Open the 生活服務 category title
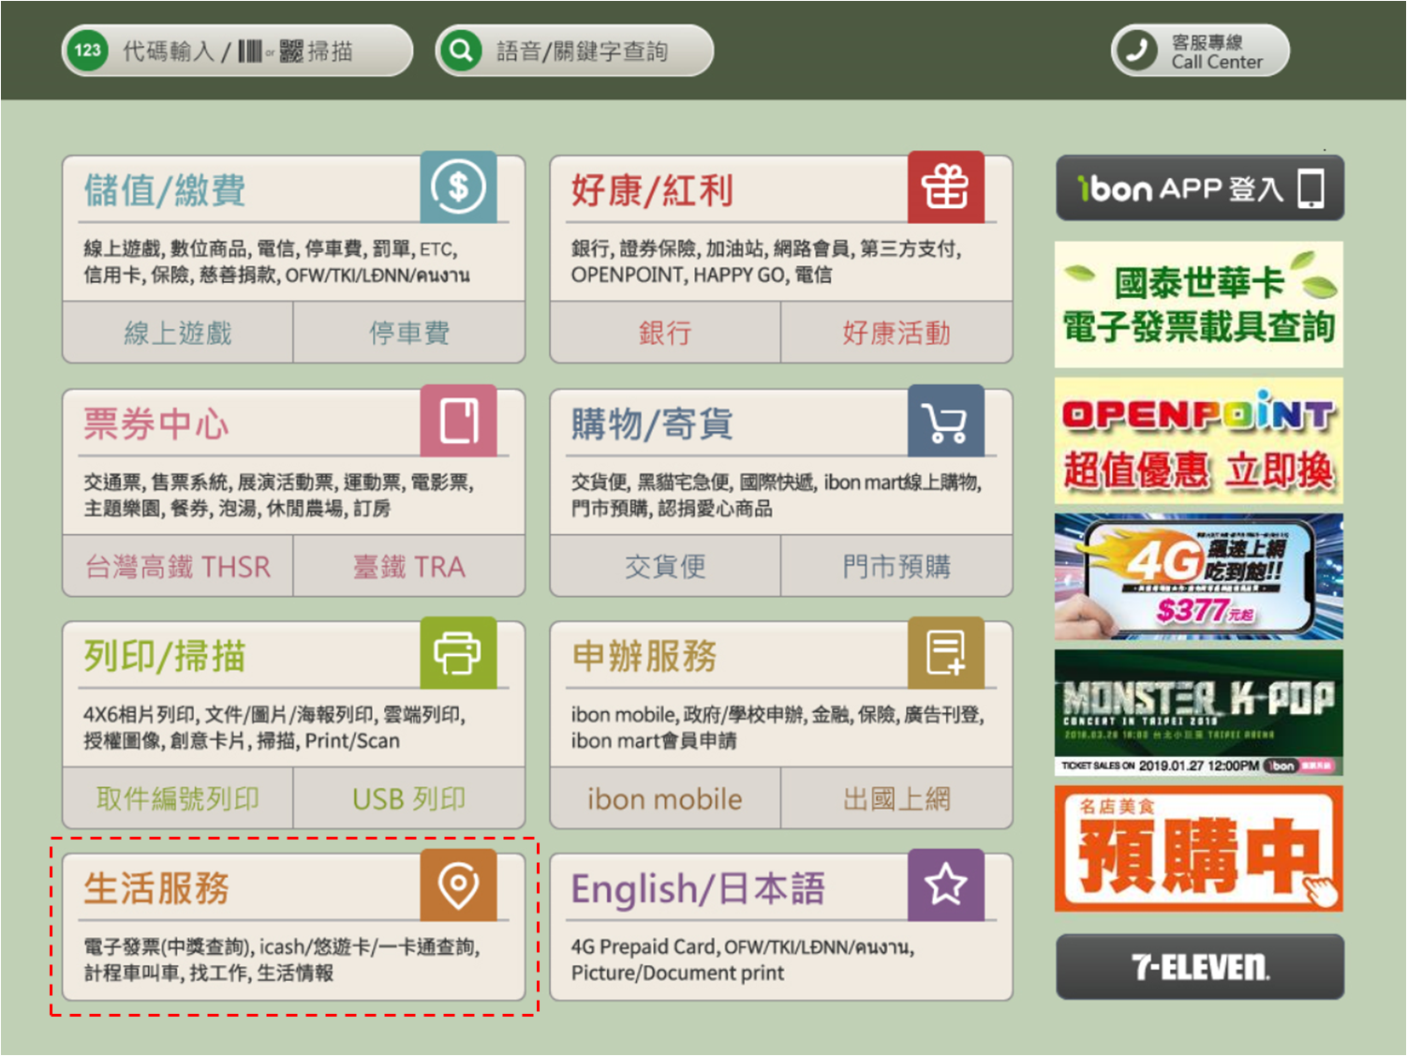 pyautogui.click(x=156, y=888)
